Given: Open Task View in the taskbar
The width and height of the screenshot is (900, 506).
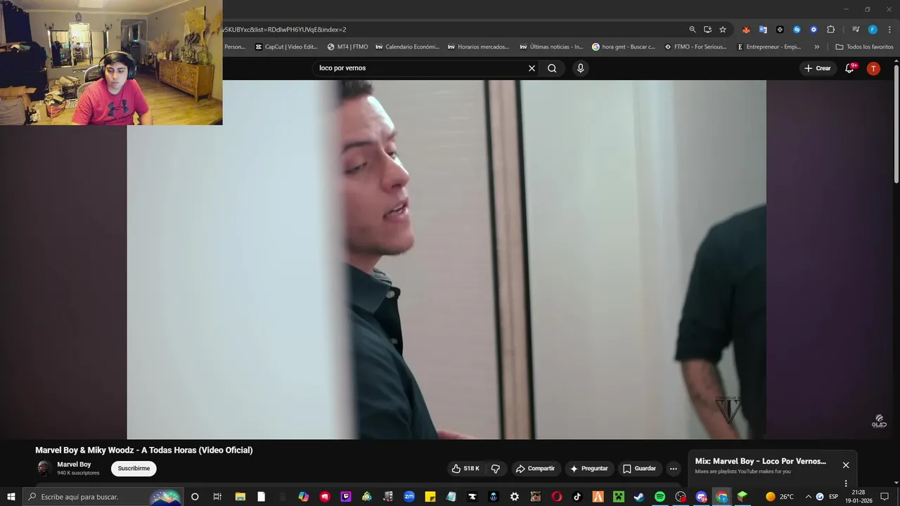Looking at the screenshot, I should point(216,497).
